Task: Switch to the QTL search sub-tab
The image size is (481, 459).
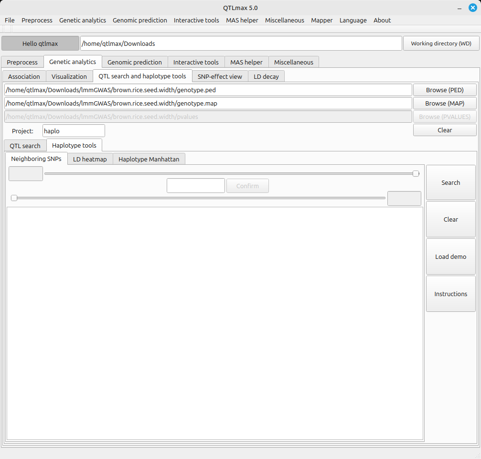Action: 25,146
